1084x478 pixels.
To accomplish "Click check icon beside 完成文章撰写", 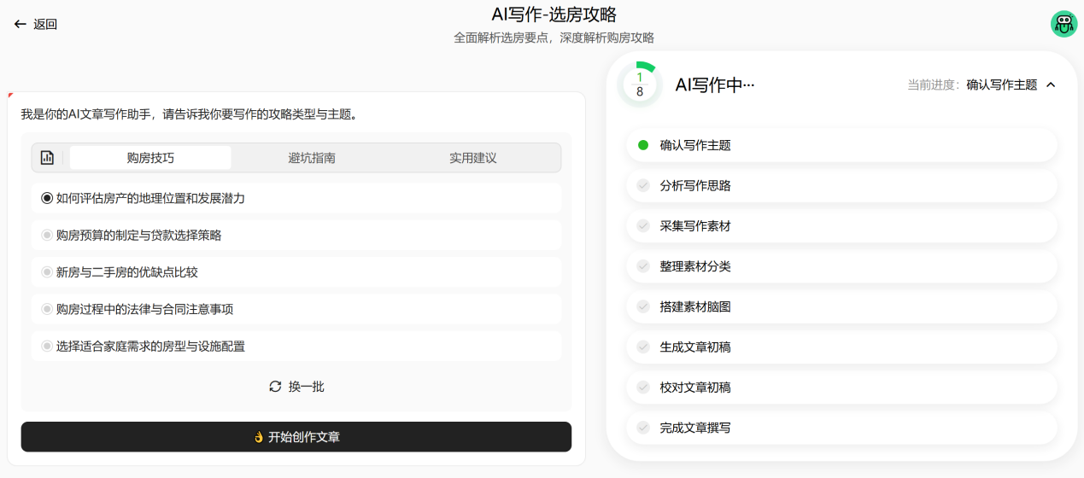I will click(643, 428).
